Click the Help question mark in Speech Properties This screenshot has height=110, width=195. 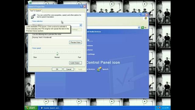click(81, 6)
